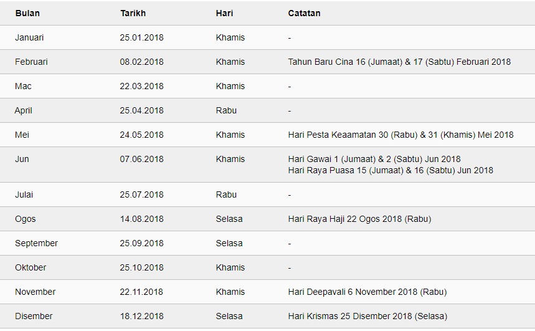
Task: Click the Bulan column header
Action: (x=27, y=13)
